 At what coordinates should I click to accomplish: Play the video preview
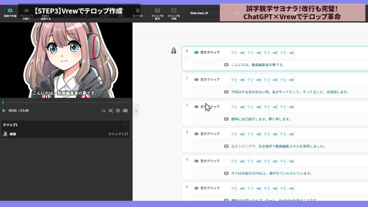(x=4, y=111)
